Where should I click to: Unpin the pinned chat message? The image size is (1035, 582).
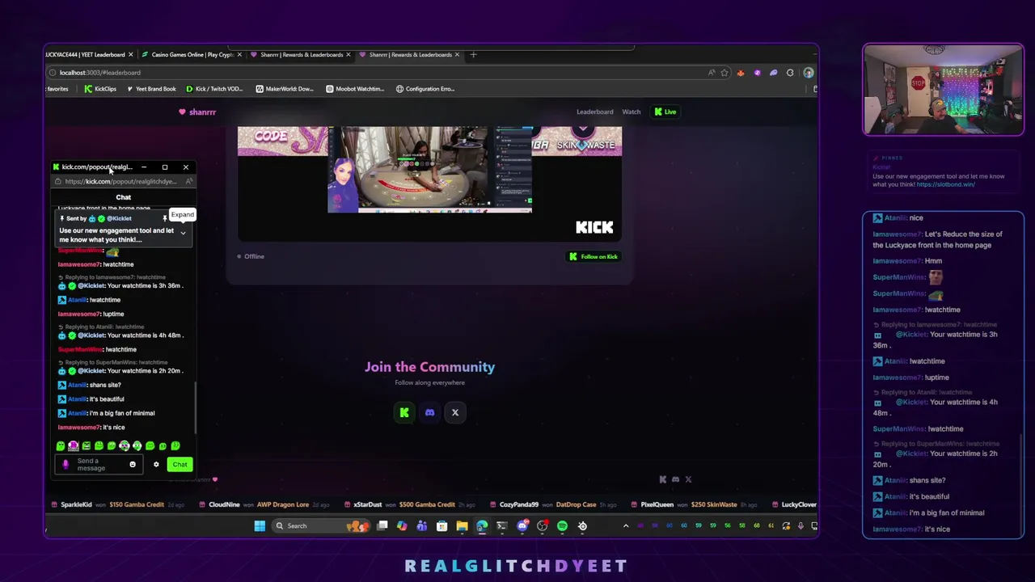(165, 218)
